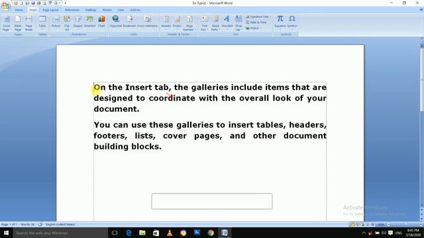This screenshot has height=238, width=424.
Task: Insert a SmartArt graphic
Action: [89, 22]
